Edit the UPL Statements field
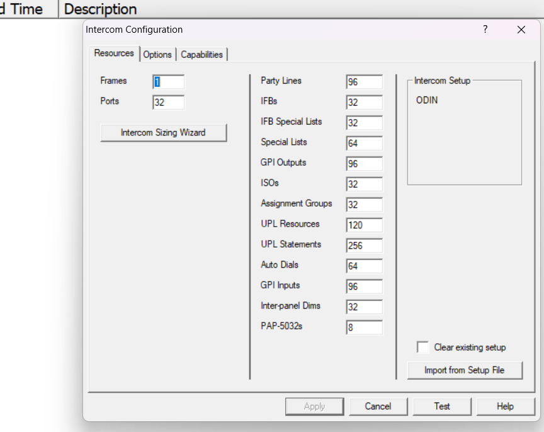This screenshot has height=432, width=544. tap(364, 246)
